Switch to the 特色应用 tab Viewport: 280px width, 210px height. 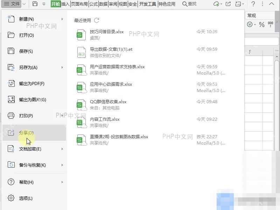167,4
